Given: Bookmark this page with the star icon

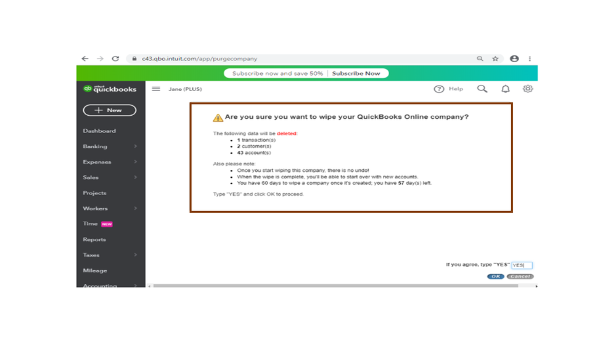Looking at the screenshot, I should pyautogui.click(x=495, y=58).
